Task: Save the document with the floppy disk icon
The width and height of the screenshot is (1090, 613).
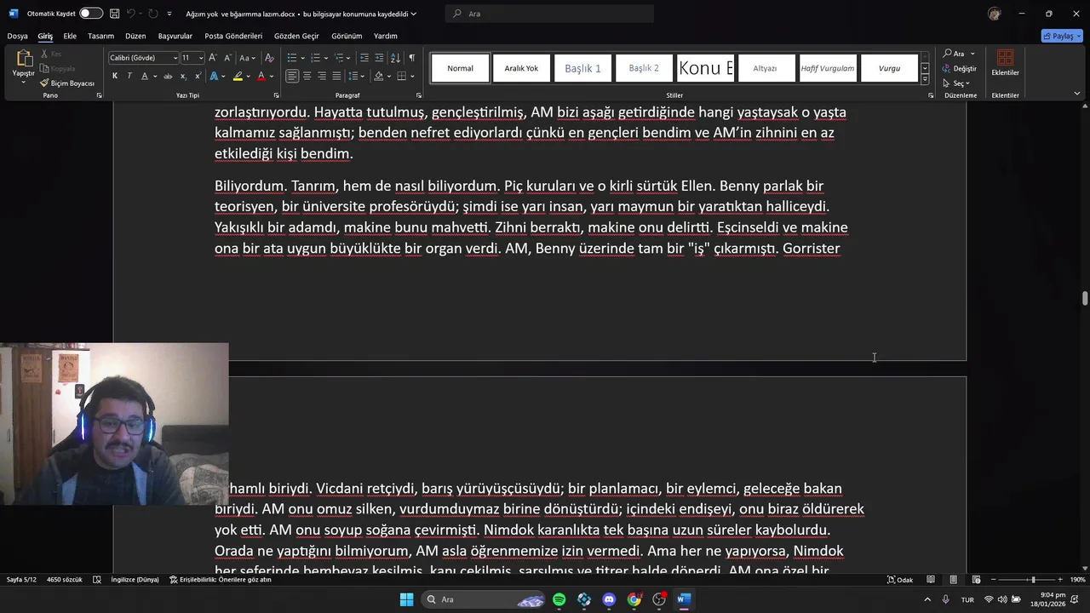Action: click(x=114, y=14)
